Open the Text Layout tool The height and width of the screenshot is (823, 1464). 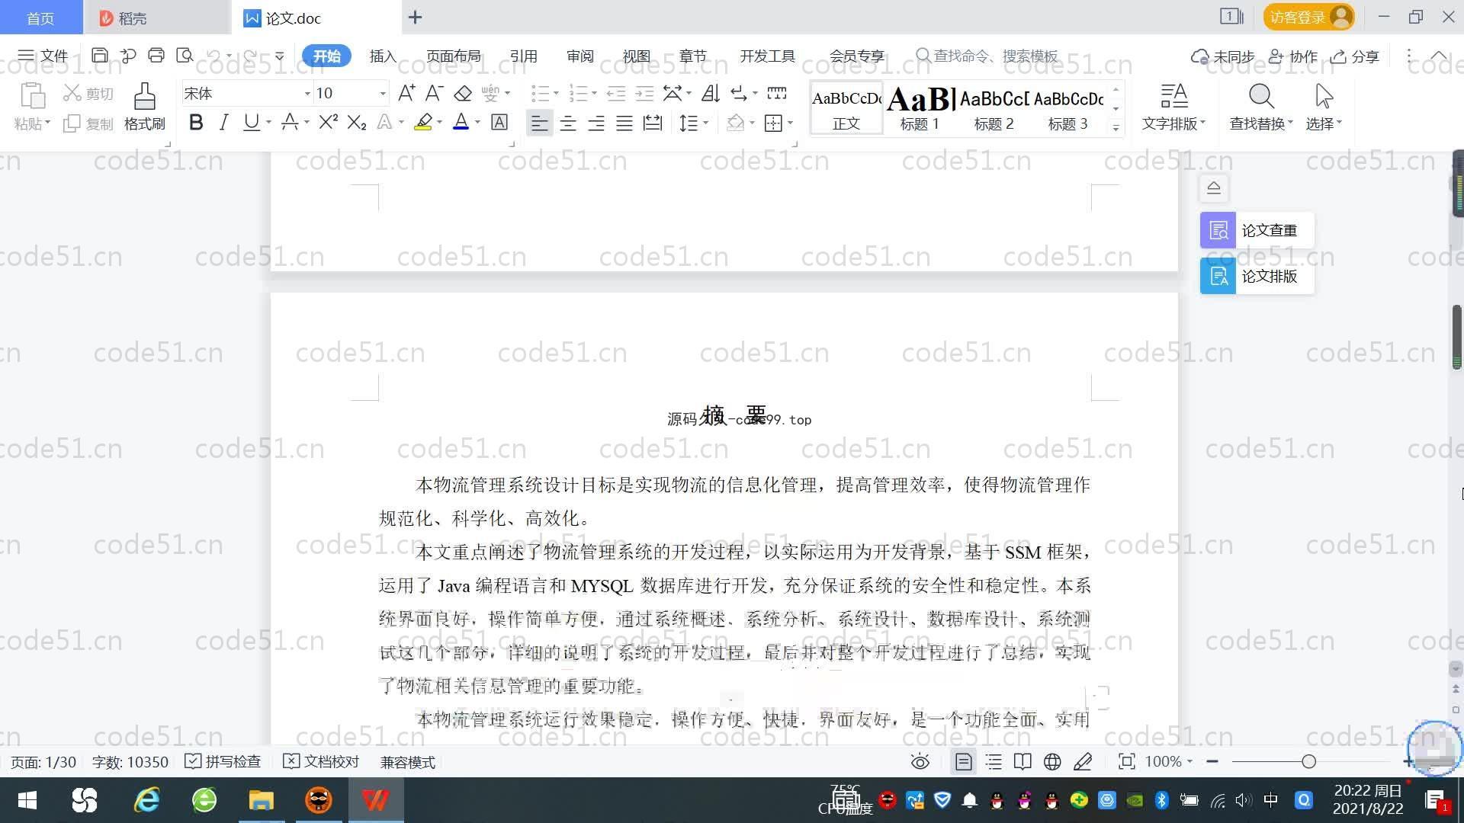point(1173,107)
